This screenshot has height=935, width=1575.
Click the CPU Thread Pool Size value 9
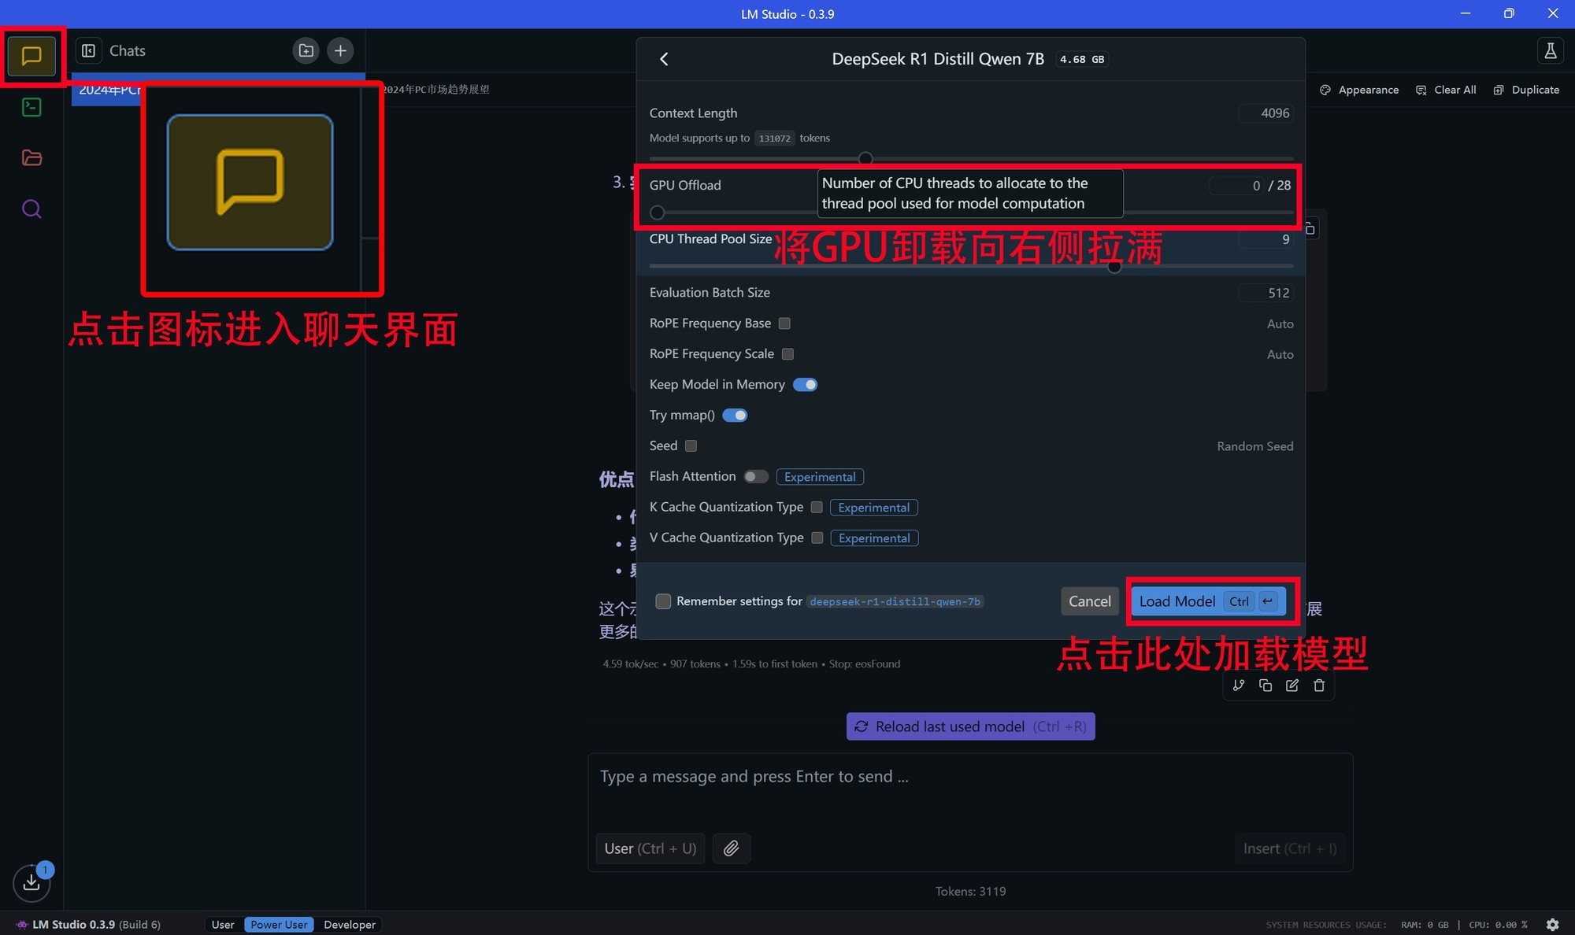pyautogui.click(x=1266, y=239)
